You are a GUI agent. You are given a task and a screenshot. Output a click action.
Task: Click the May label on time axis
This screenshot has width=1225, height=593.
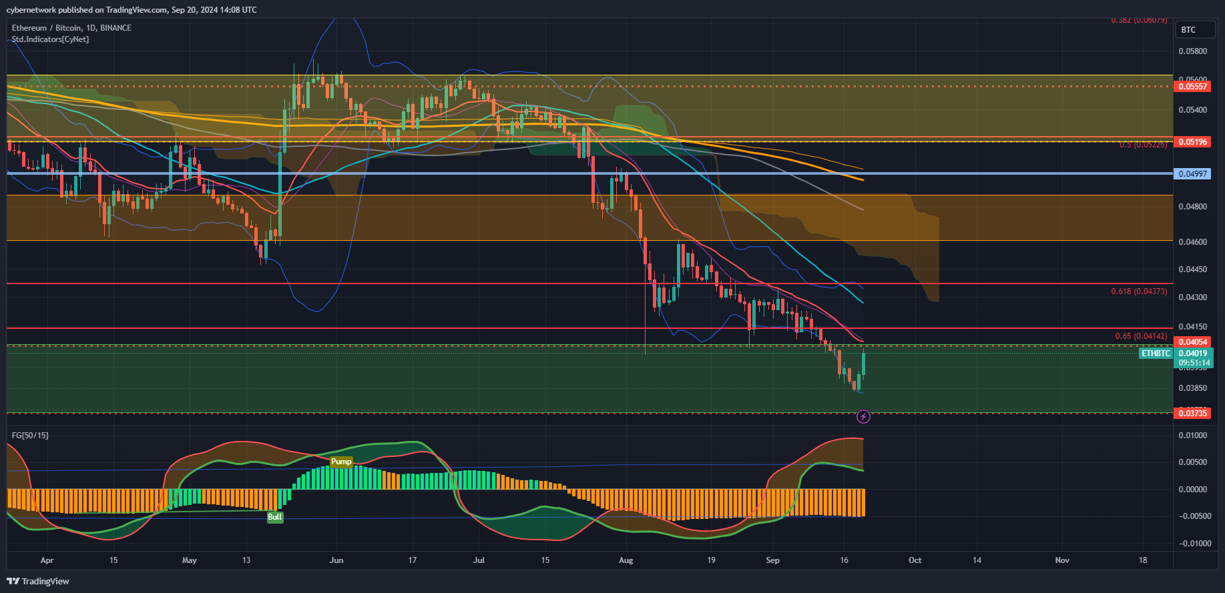click(190, 560)
